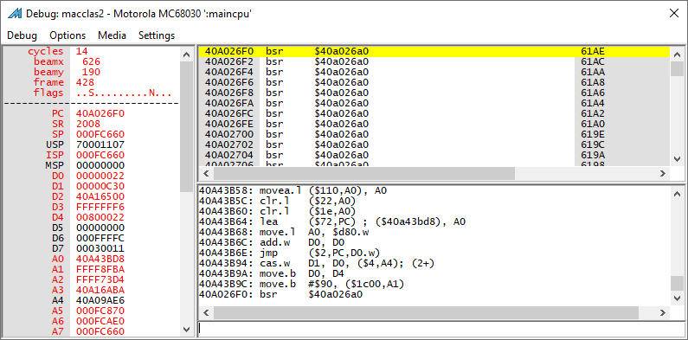Click console line 40A43B64 lea instruction
The width and height of the screenshot is (688, 340).
coord(332,222)
